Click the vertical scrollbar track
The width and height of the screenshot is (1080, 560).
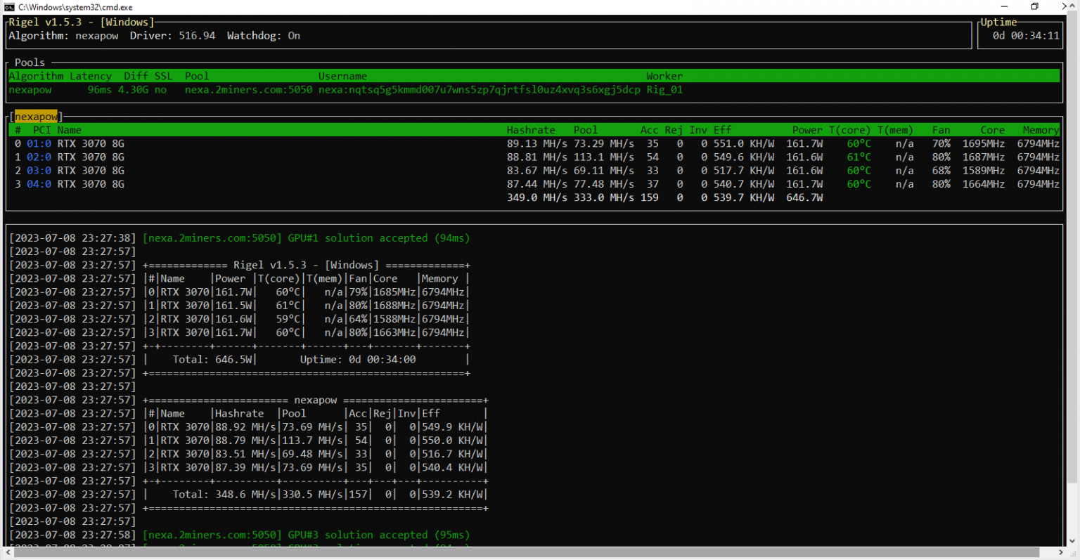click(1074, 281)
